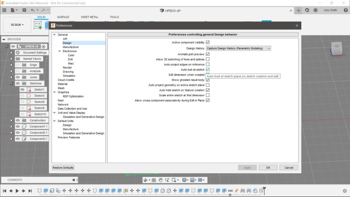
Task: Select Manufacture under General preferences
Action: 71,47
